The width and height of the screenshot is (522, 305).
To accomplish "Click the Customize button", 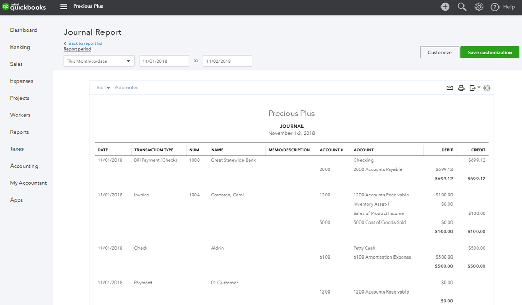I will [439, 53].
